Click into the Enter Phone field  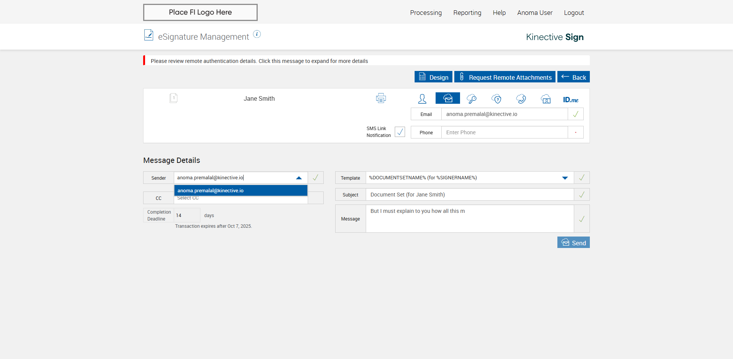[504, 132]
